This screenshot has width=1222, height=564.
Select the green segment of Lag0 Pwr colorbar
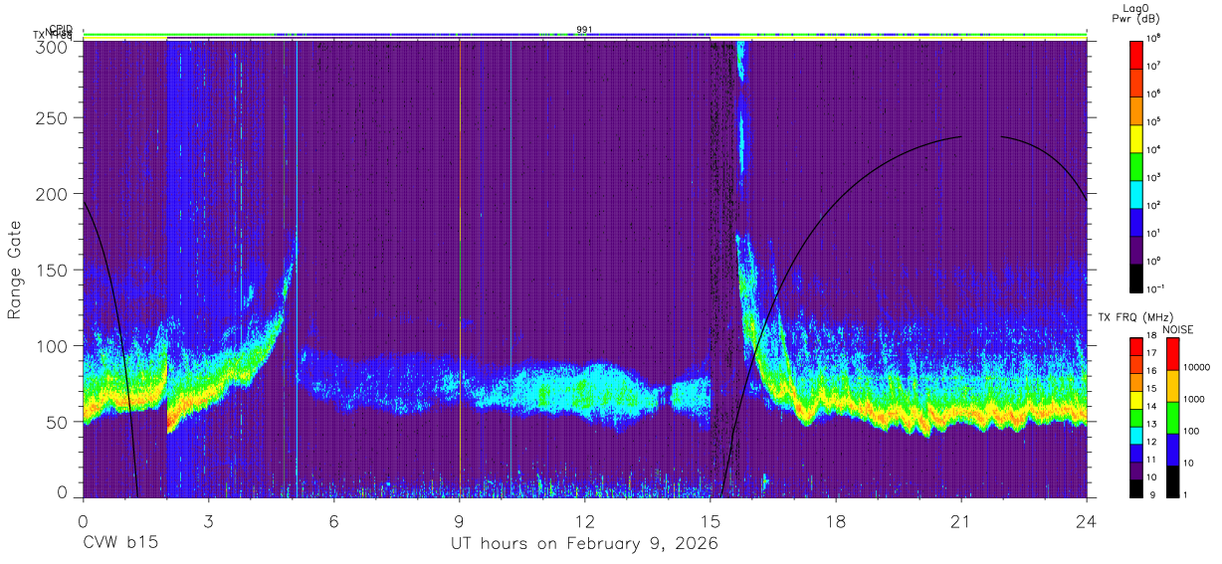1136,165
